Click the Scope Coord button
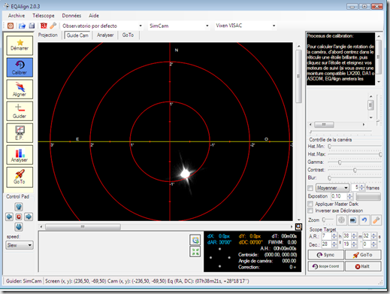 point(325,266)
